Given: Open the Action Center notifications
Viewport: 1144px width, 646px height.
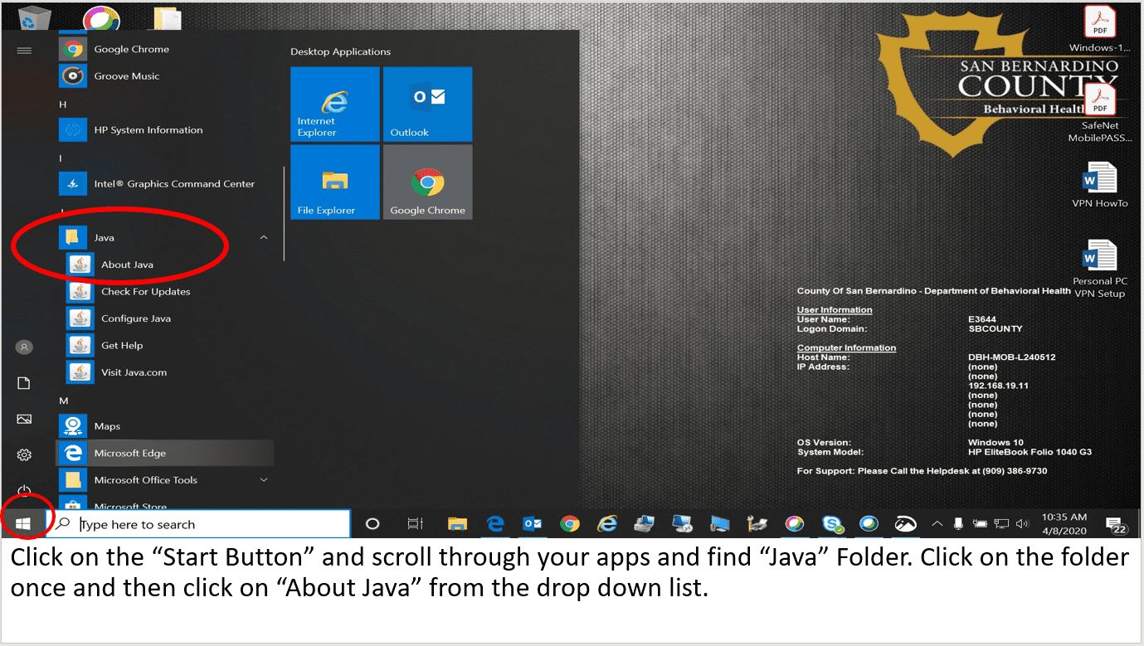Looking at the screenshot, I should coord(1116,524).
